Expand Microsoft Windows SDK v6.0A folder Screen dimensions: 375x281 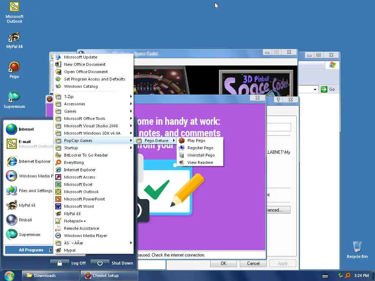coord(94,133)
